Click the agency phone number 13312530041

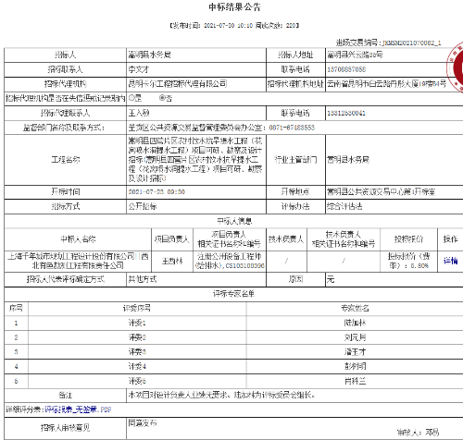pos(346,113)
